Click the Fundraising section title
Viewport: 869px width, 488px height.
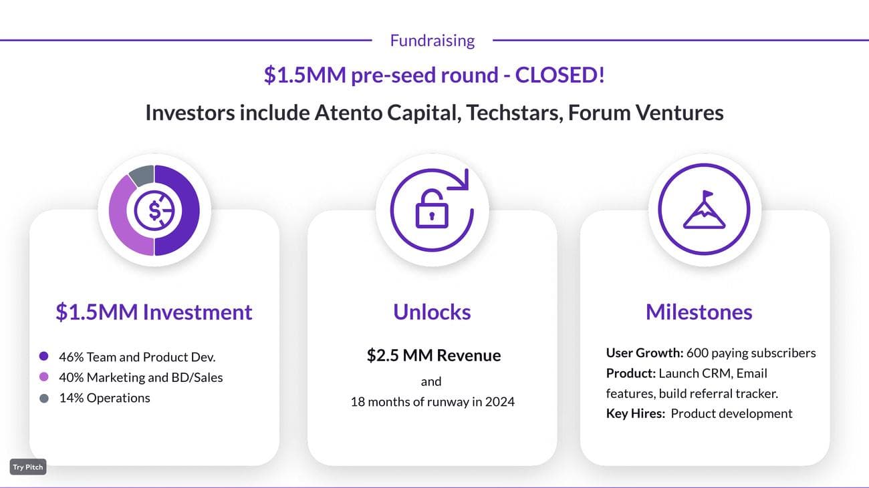432,41
